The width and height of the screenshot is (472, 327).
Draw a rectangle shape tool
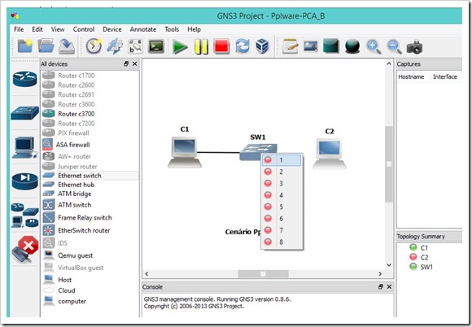(x=331, y=46)
